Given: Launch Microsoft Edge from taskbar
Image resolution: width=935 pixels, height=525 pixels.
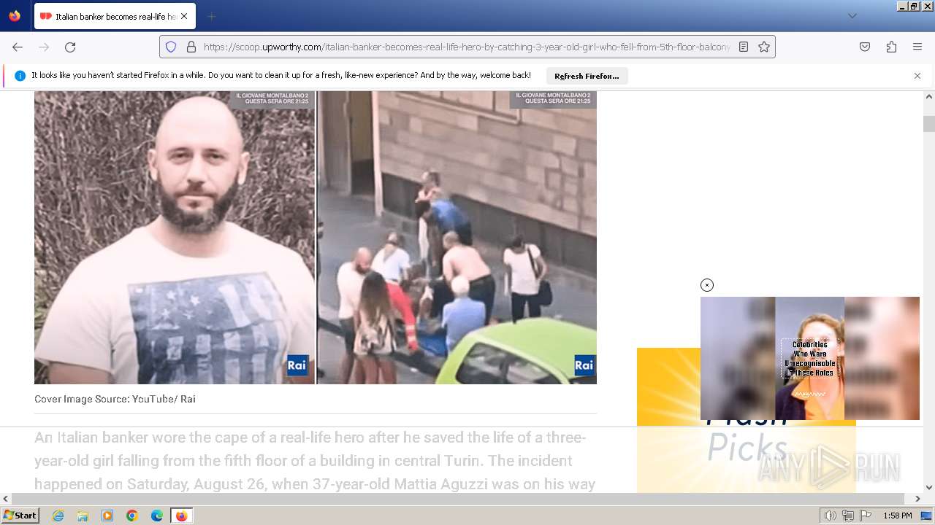Looking at the screenshot, I should click(157, 516).
